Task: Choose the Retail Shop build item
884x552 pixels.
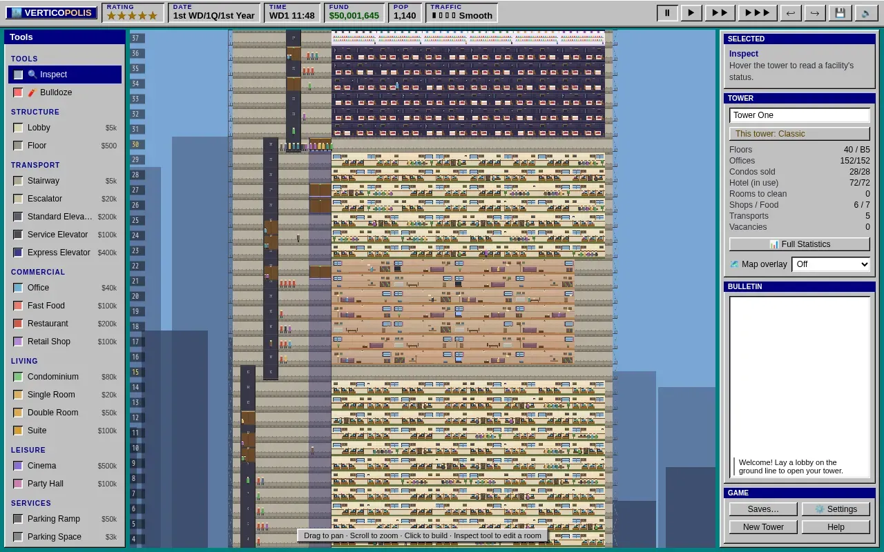Action: [x=65, y=342]
